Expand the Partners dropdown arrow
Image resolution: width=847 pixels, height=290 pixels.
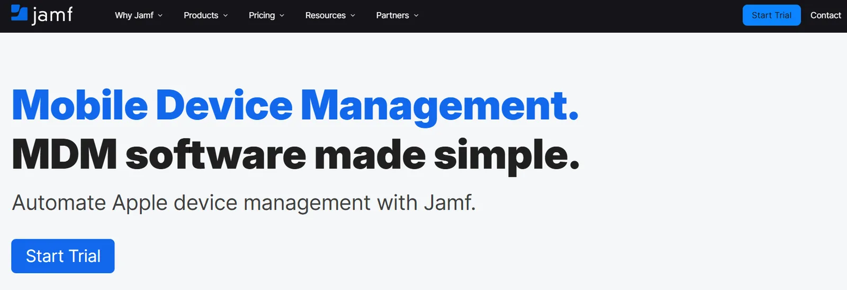[x=416, y=16]
